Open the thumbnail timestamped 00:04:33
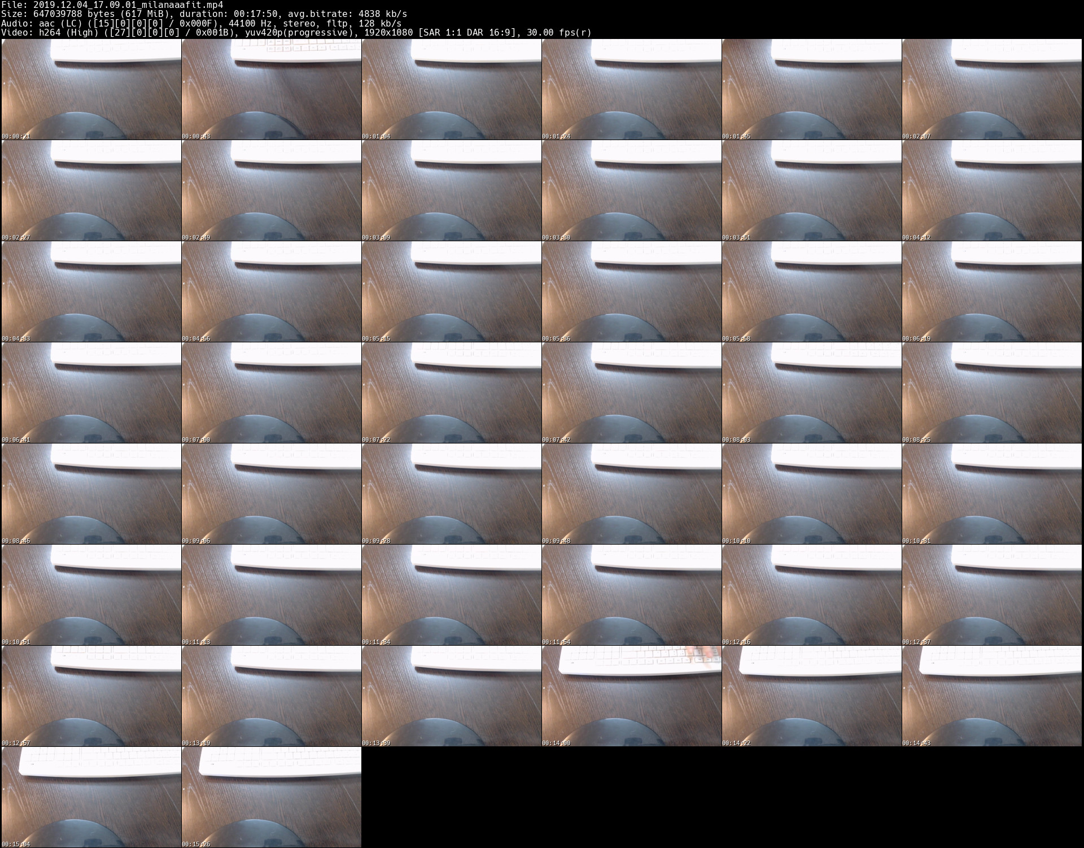This screenshot has width=1084, height=848. [91, 292]
